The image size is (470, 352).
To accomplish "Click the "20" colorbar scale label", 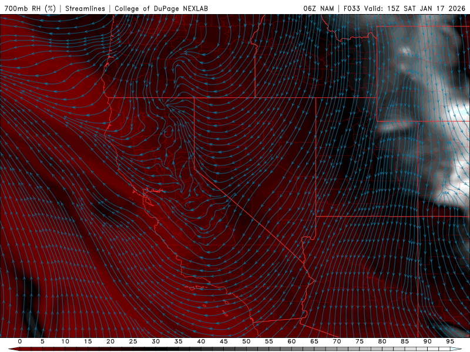I will 110,341.
